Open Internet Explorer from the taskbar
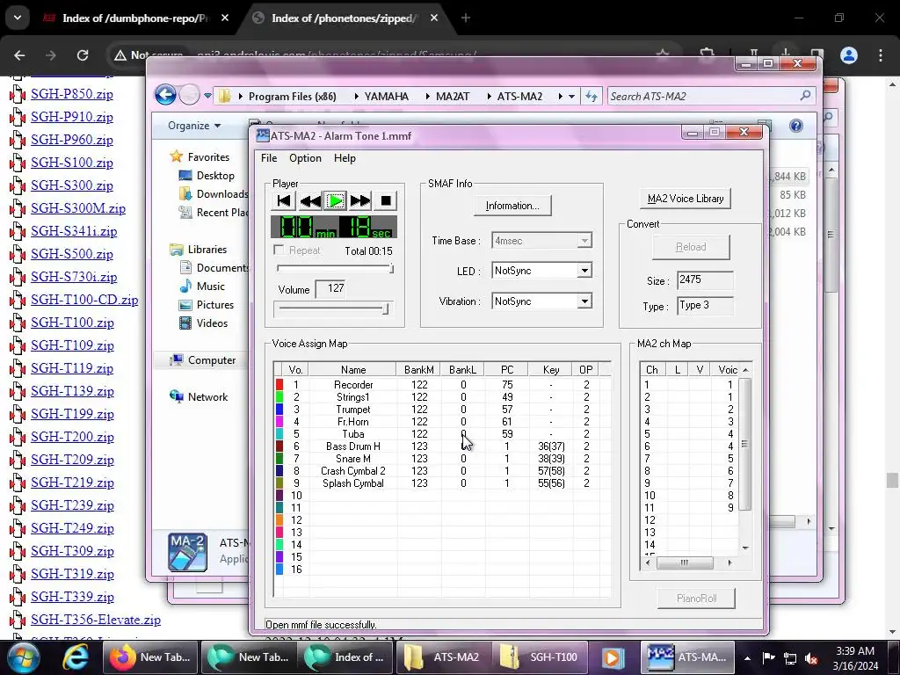This screenshot has height=675, width=900. (75, 657)
